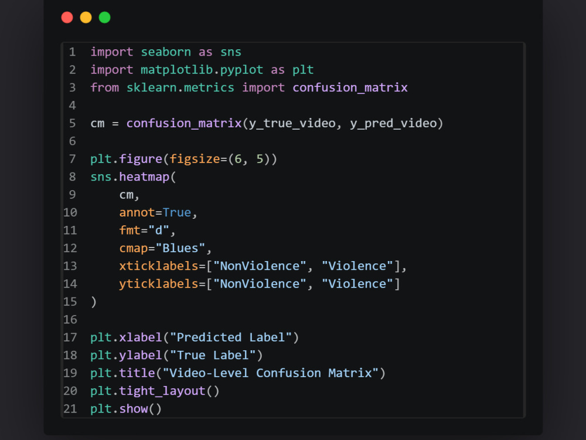Click 'figsize' on line 7
The image size is (586, 440).
[195, 159]
